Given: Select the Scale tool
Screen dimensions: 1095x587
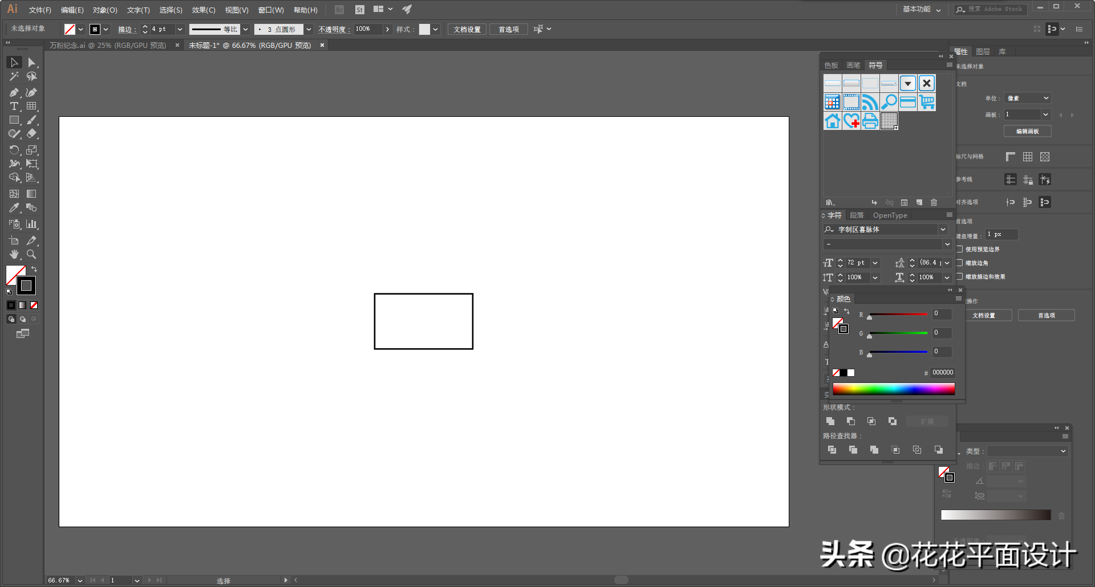Looking at the screenshot, I should point(32,150).
